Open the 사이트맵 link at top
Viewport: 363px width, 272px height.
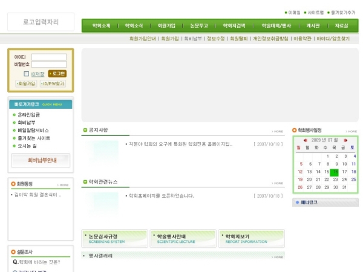[x=315, y=12]
